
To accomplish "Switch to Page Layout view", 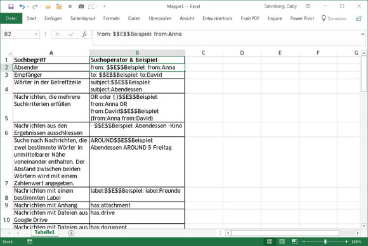I will tap(282, 242).
